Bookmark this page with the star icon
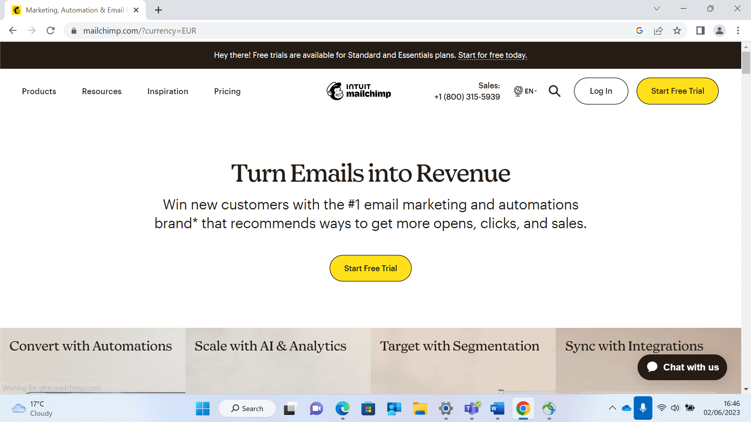Screen dimensions: 751x422 pyautogui.click(x=677, y=30)
